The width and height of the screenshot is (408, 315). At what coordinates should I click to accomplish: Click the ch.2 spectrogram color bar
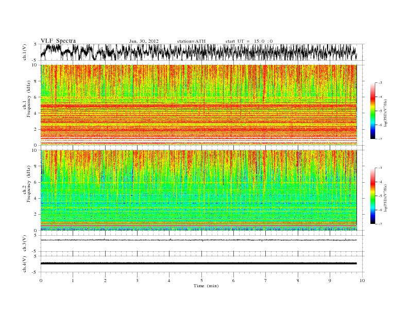pyautogui.click(x=372, y=196)
